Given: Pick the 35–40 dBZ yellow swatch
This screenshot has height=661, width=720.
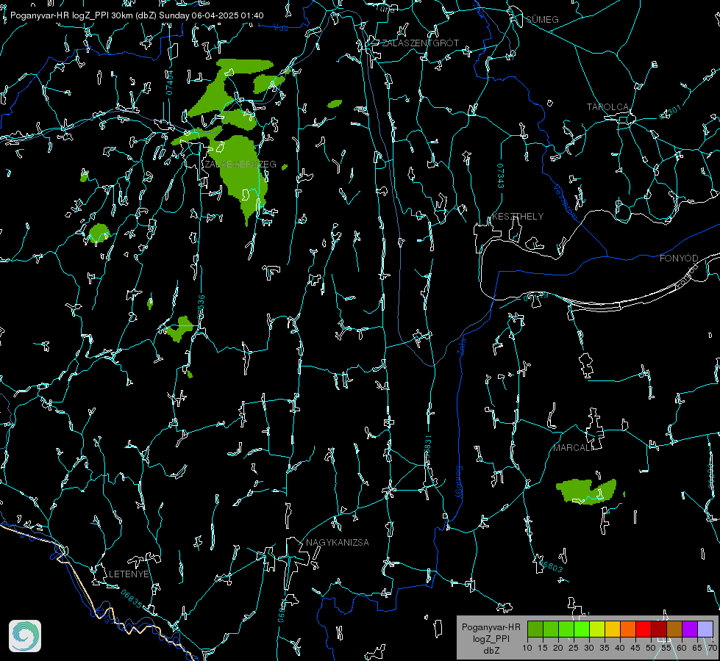Looking at the screenshot, I should pos(613,629).
